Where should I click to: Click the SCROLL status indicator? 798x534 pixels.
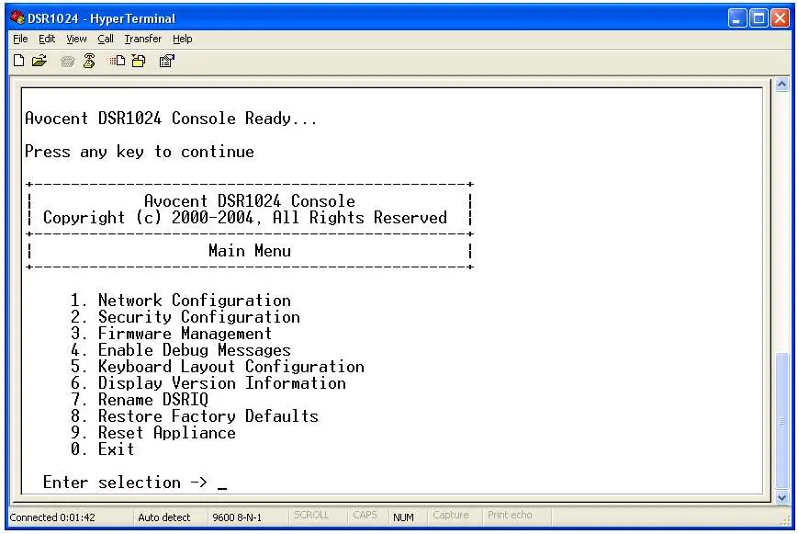click(311, 515)
